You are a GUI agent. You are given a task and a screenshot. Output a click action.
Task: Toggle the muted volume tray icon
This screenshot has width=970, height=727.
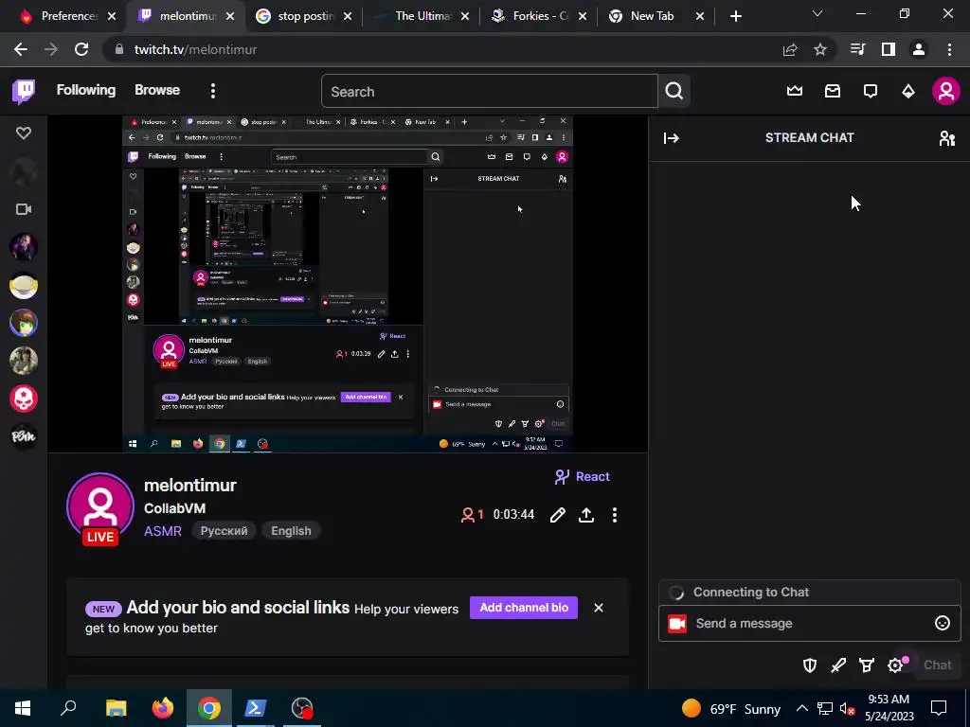tap(847, 709)
